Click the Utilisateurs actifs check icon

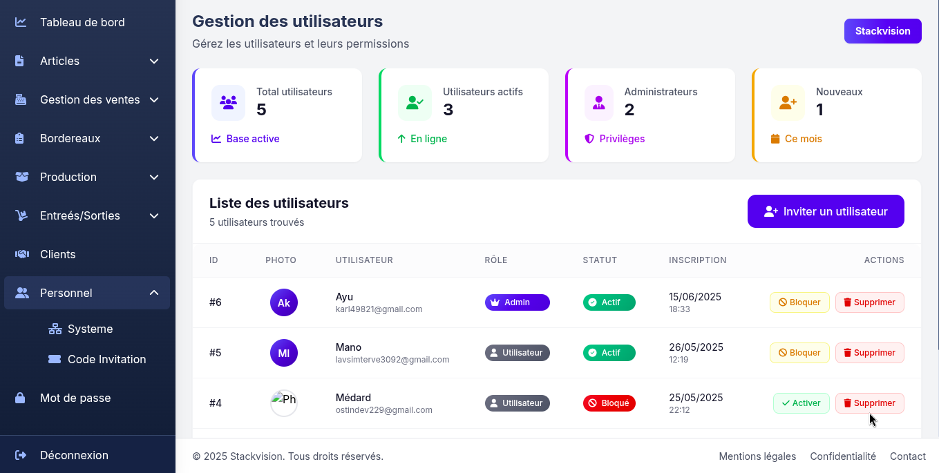tap(415, 103)
